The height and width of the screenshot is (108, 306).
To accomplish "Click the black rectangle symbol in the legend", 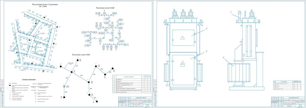I will tap(10, 86).
